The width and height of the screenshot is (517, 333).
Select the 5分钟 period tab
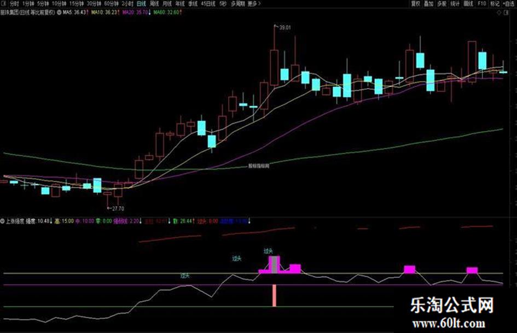[x=43, y=4]
